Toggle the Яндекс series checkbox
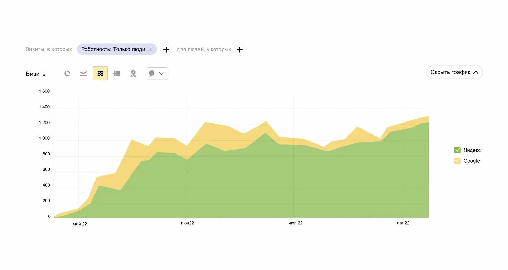508x270 pixels. 457,150
